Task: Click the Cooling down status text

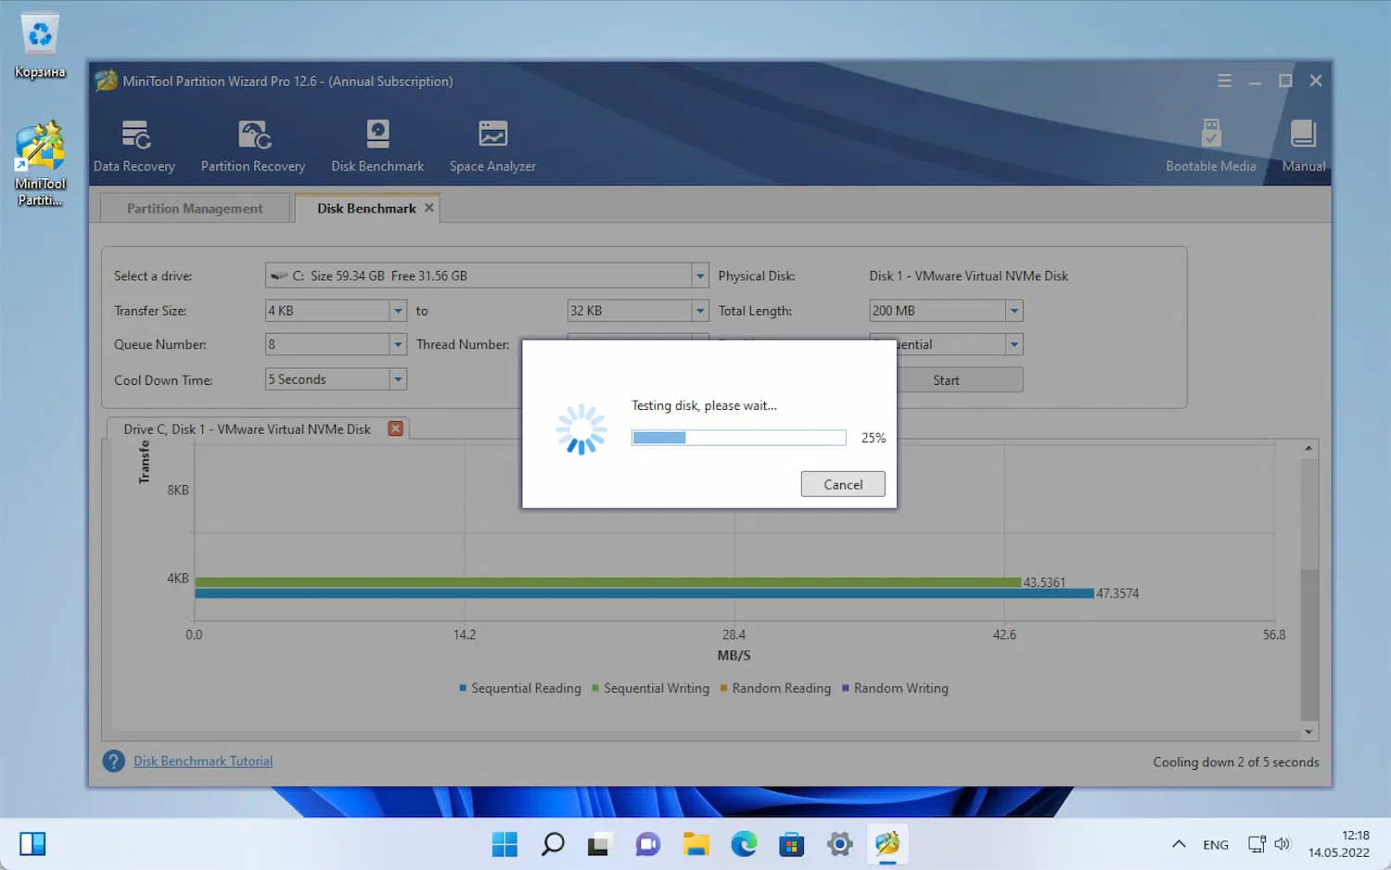Action: coord(1236,762)
